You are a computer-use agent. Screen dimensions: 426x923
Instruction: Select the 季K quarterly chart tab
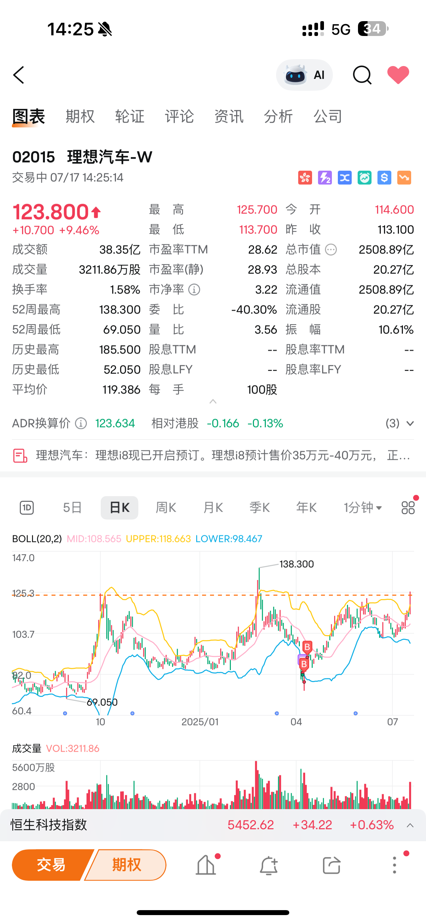coord(260,508)
